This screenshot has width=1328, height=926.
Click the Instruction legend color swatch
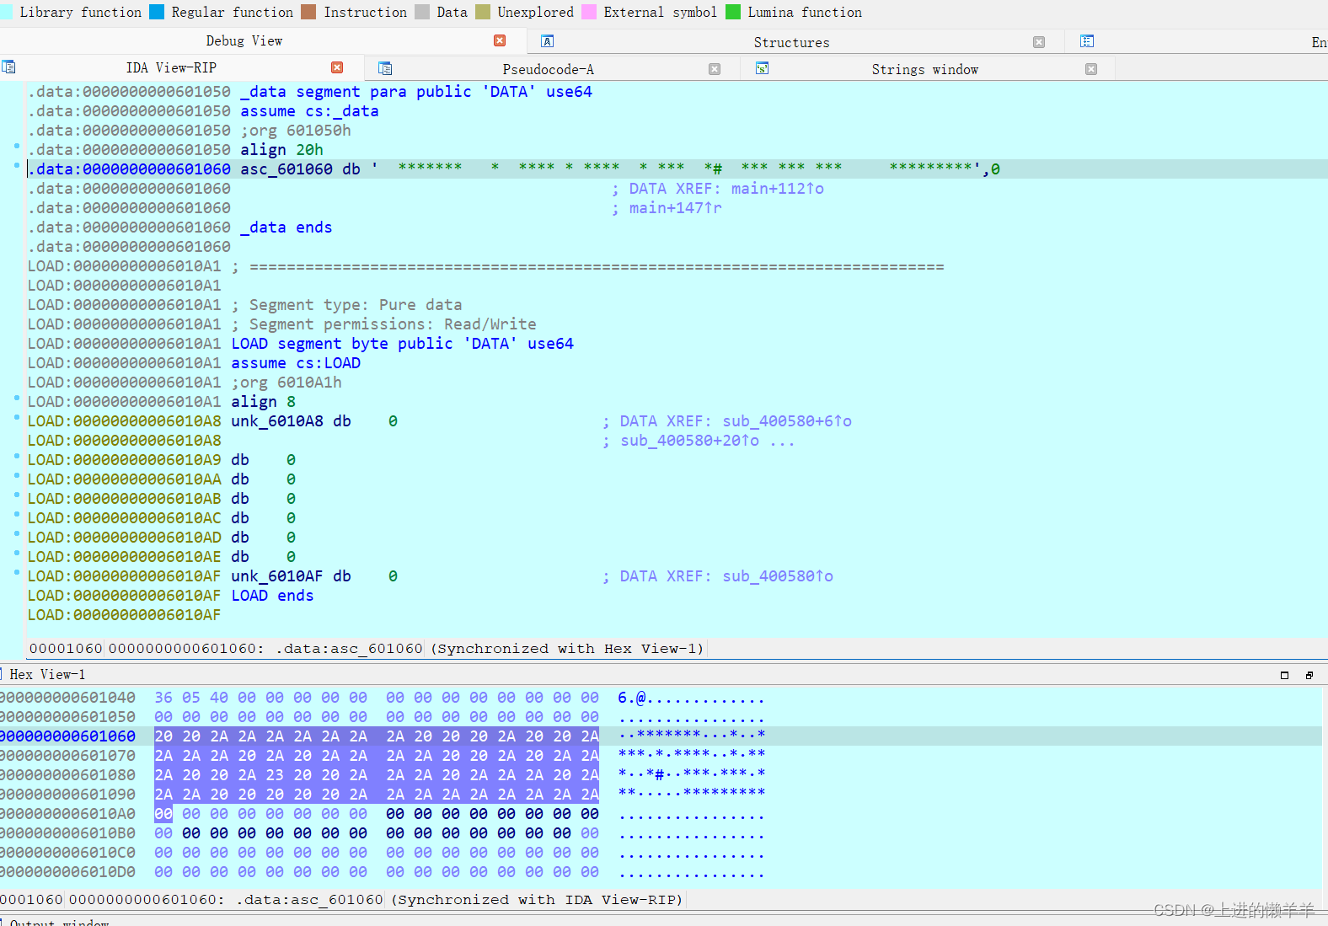308,12
